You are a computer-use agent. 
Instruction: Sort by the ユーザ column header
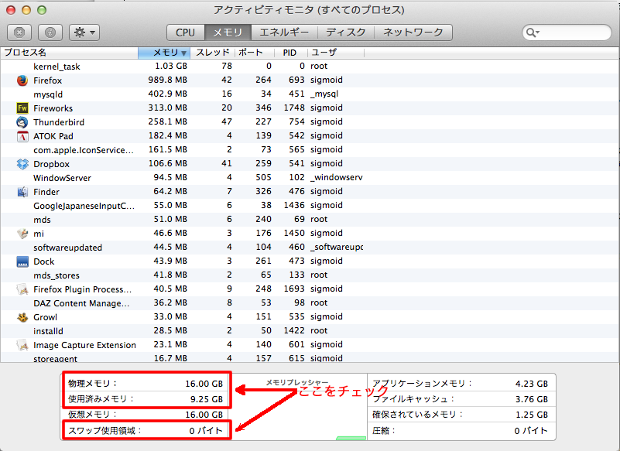click(336, 53)
